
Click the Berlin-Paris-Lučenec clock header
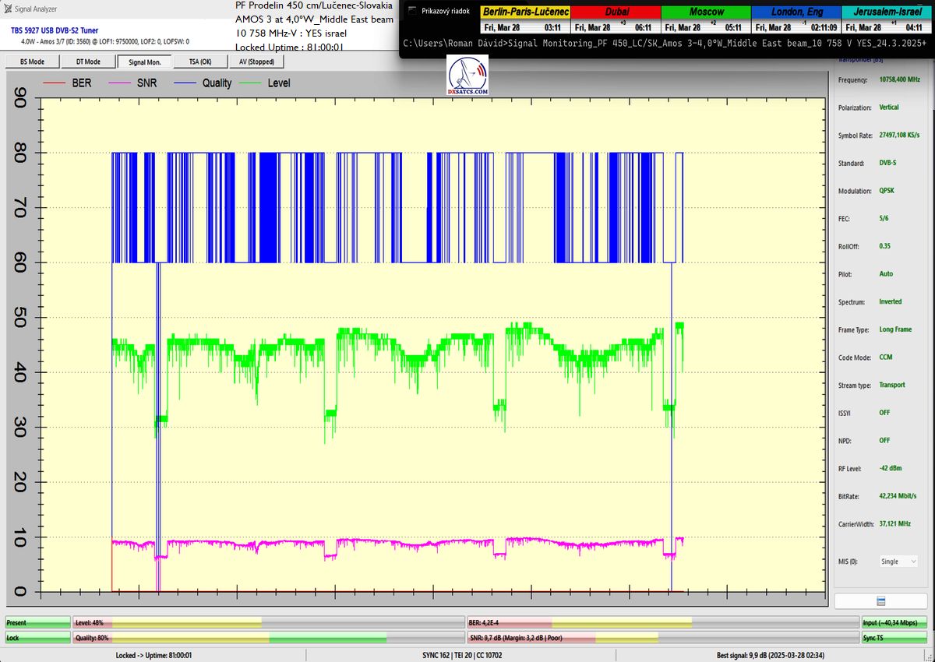point(525,12)
